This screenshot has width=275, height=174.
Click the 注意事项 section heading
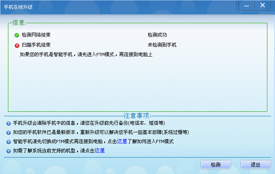coord(137,116)
